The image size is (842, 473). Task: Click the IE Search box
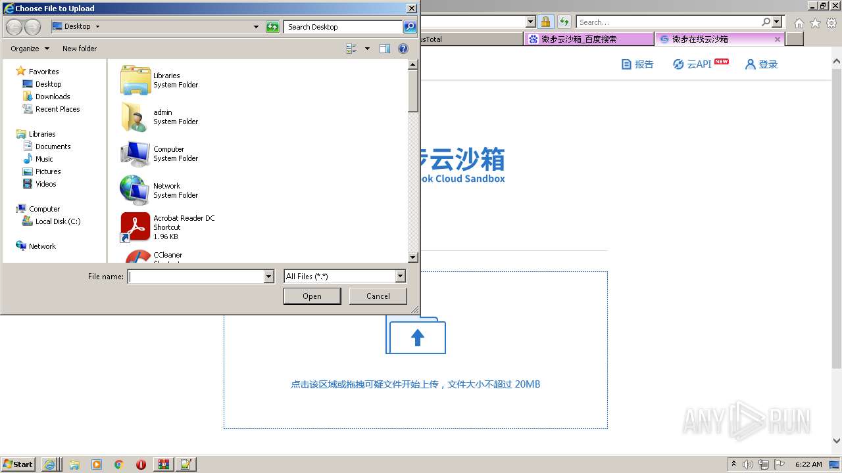pos(668,22)
